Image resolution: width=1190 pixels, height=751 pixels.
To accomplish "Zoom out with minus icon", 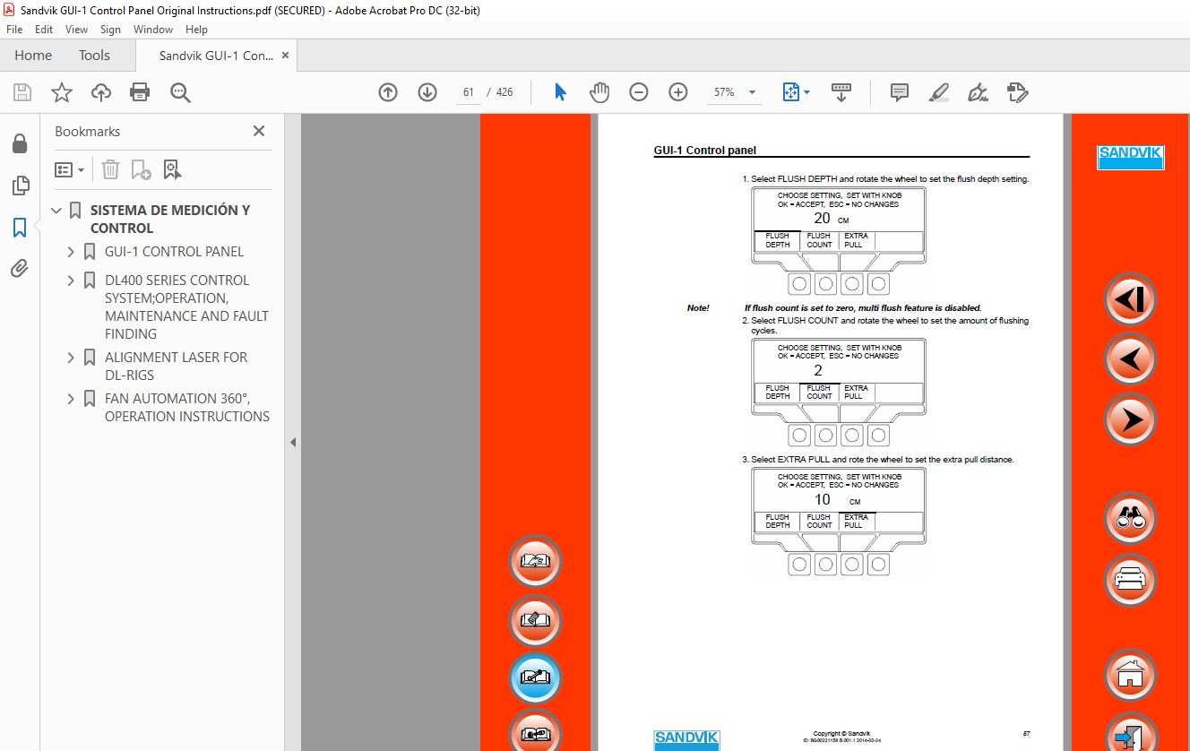I will click(x=639, y=92).
